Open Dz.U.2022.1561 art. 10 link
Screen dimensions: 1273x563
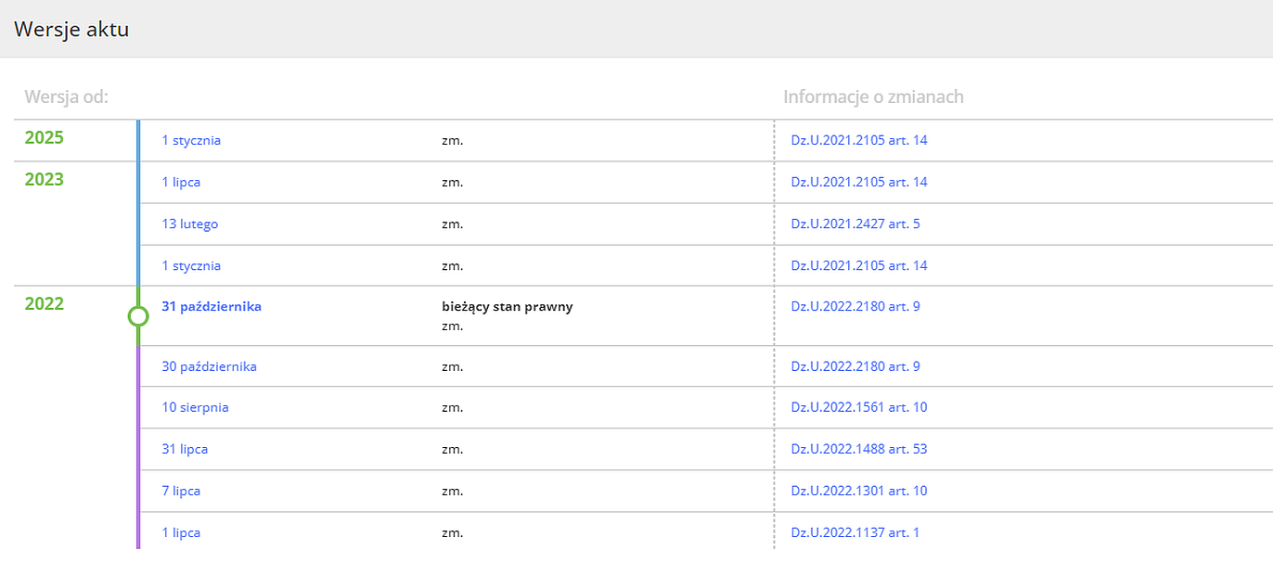pyautogui.click(x=858, y=408)
